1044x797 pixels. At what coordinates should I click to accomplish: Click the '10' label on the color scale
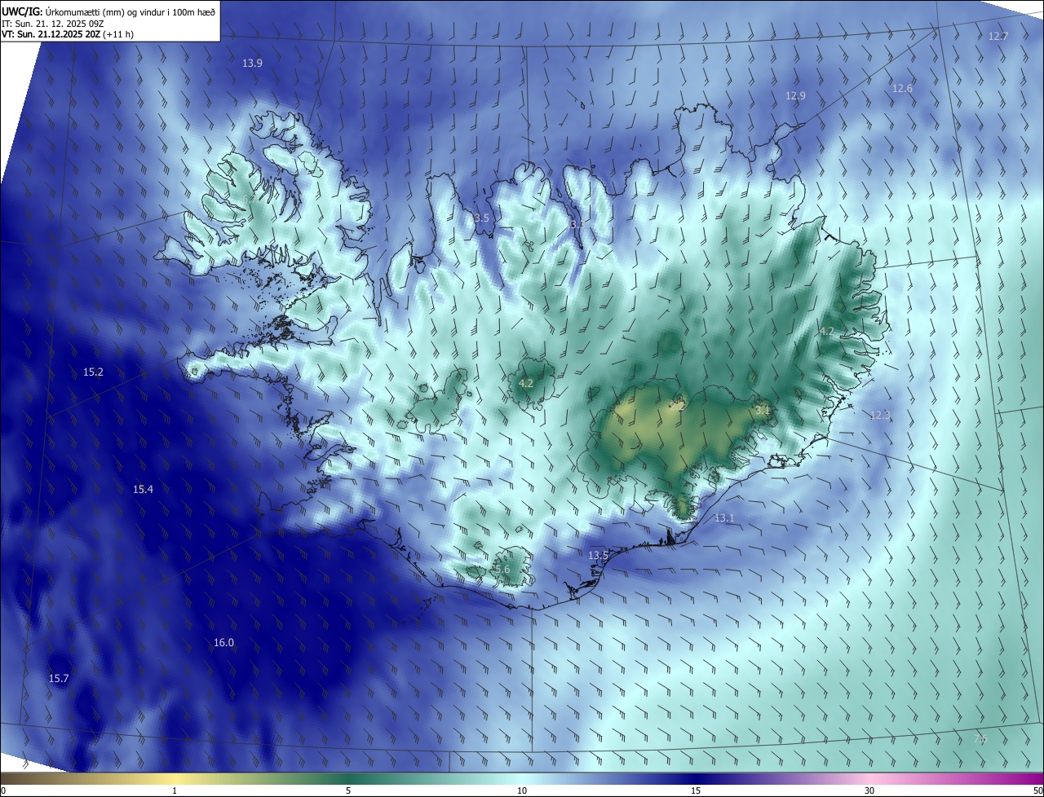522,790
